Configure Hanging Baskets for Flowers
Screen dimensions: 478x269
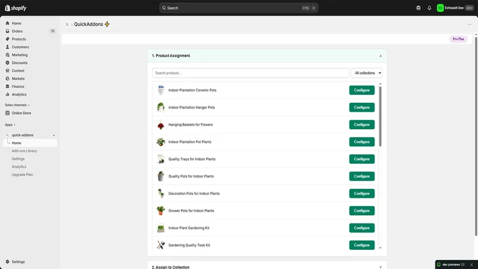pos(361,125)
